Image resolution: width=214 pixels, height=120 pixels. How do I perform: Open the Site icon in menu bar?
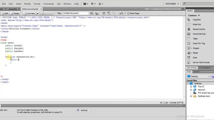click(101, 4)
